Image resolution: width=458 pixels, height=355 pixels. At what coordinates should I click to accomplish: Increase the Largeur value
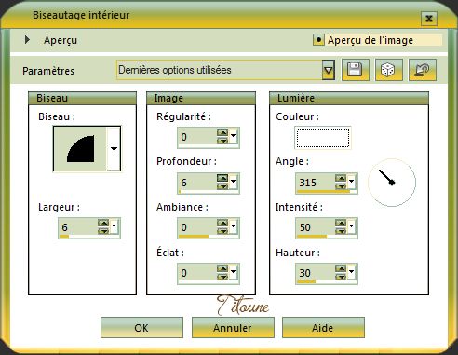pos(103,223)
